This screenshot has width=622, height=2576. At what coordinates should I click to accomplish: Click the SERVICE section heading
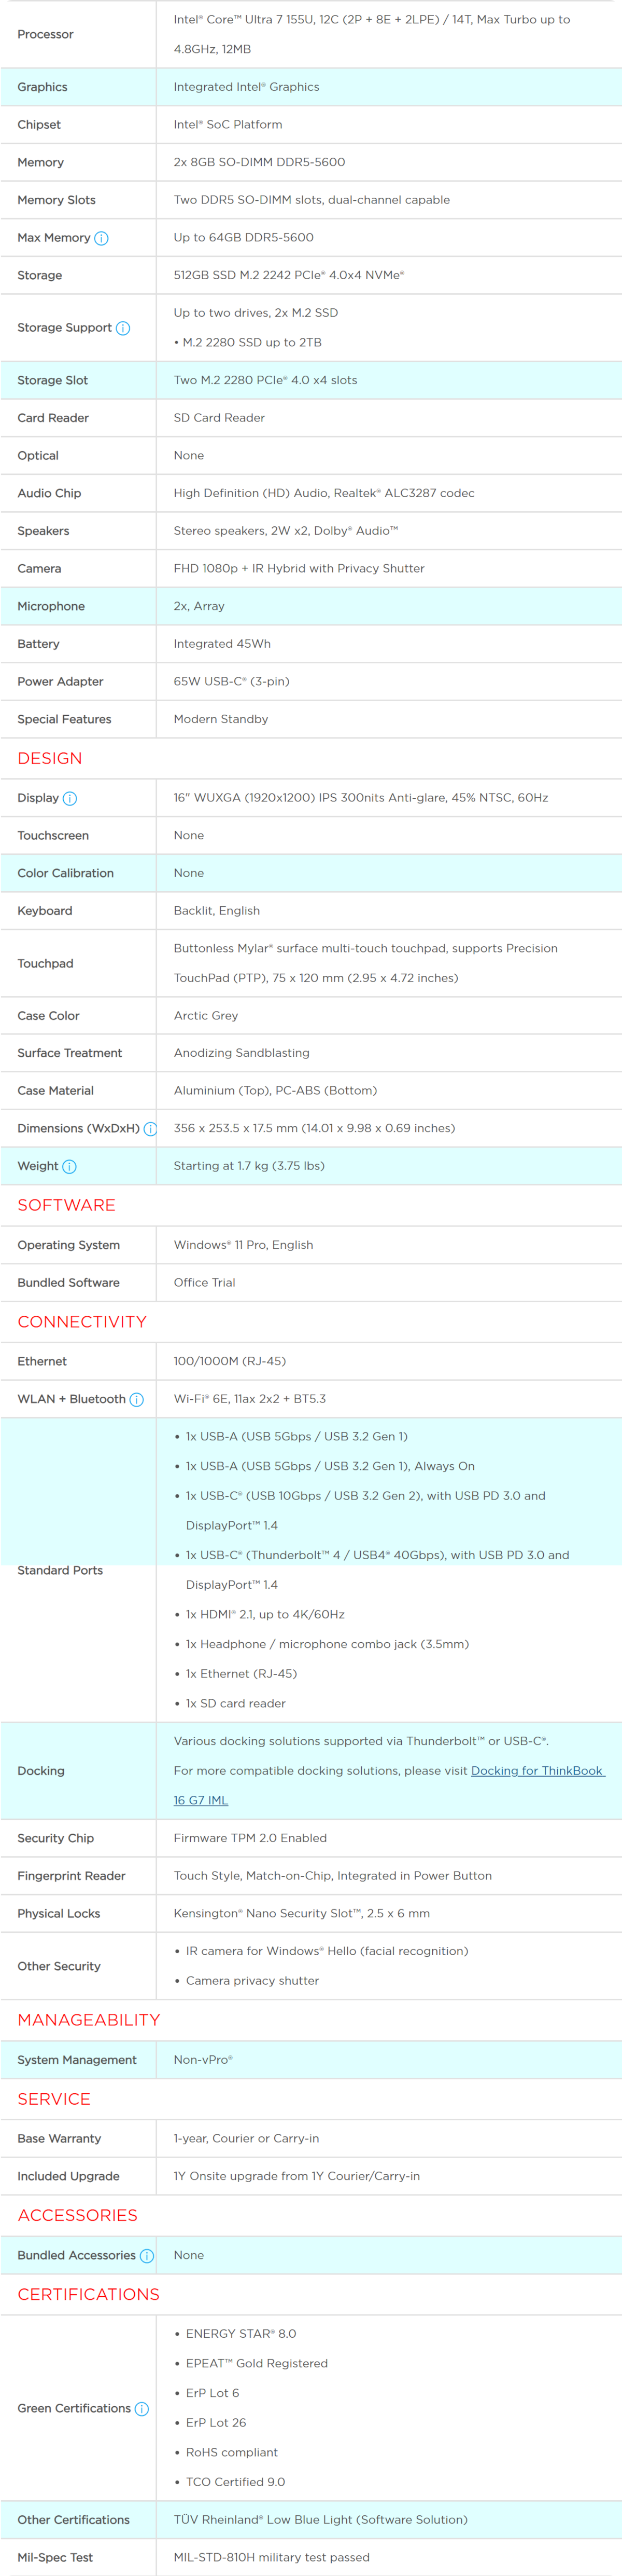pyautogui.click(x=54, y=2098)
